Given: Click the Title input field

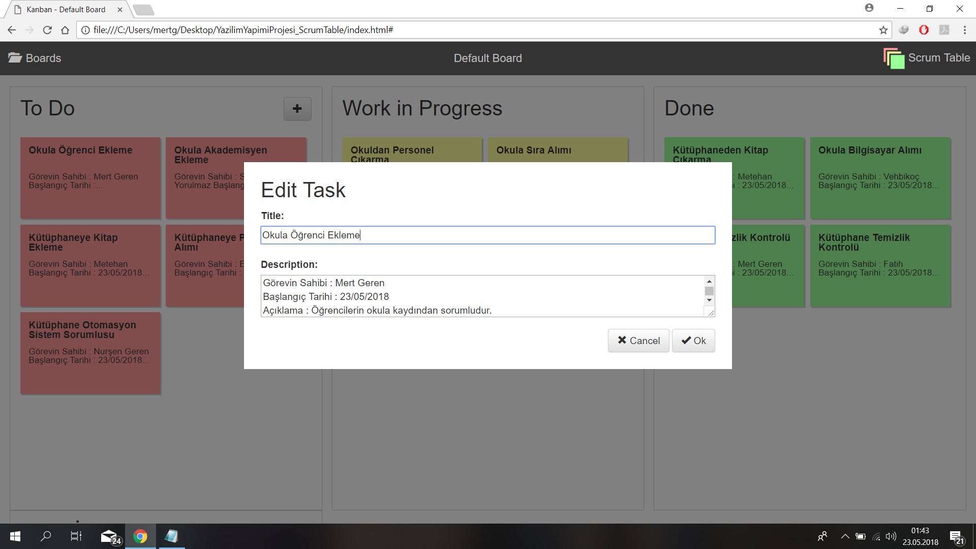Looking at the screenshot, I should [487, 235].
